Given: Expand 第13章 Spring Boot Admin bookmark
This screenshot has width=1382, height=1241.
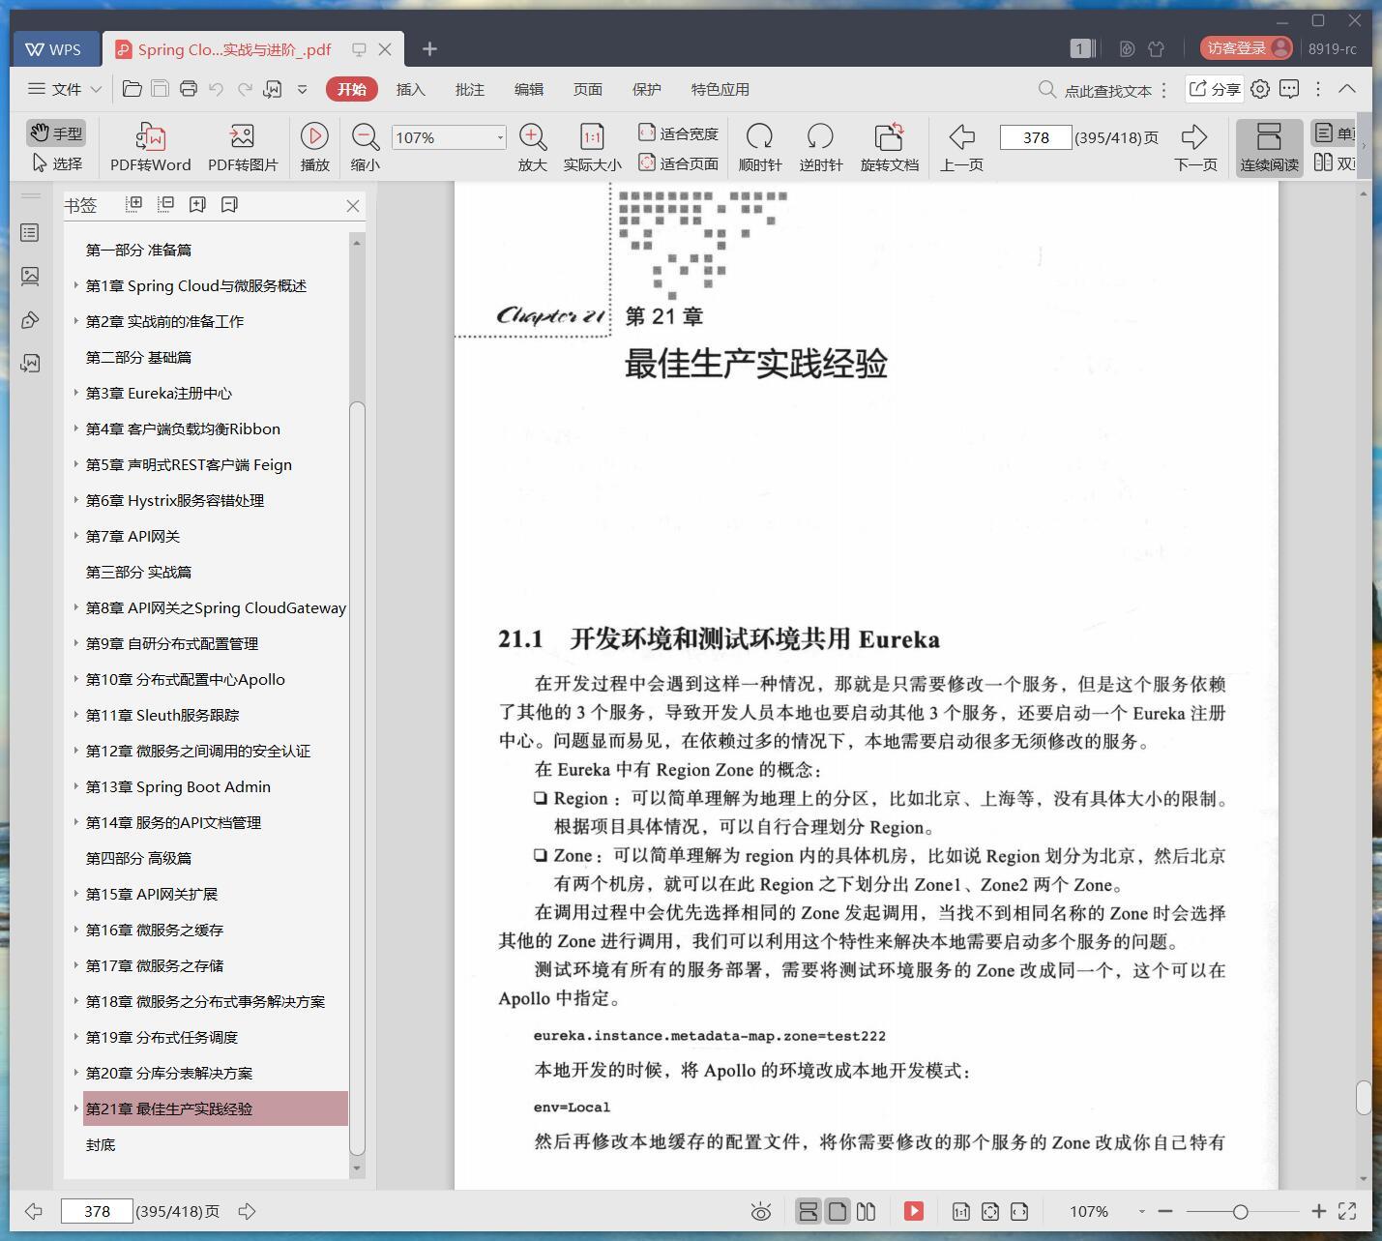Looking at the screenshot, I should click(x=76, y=786).
